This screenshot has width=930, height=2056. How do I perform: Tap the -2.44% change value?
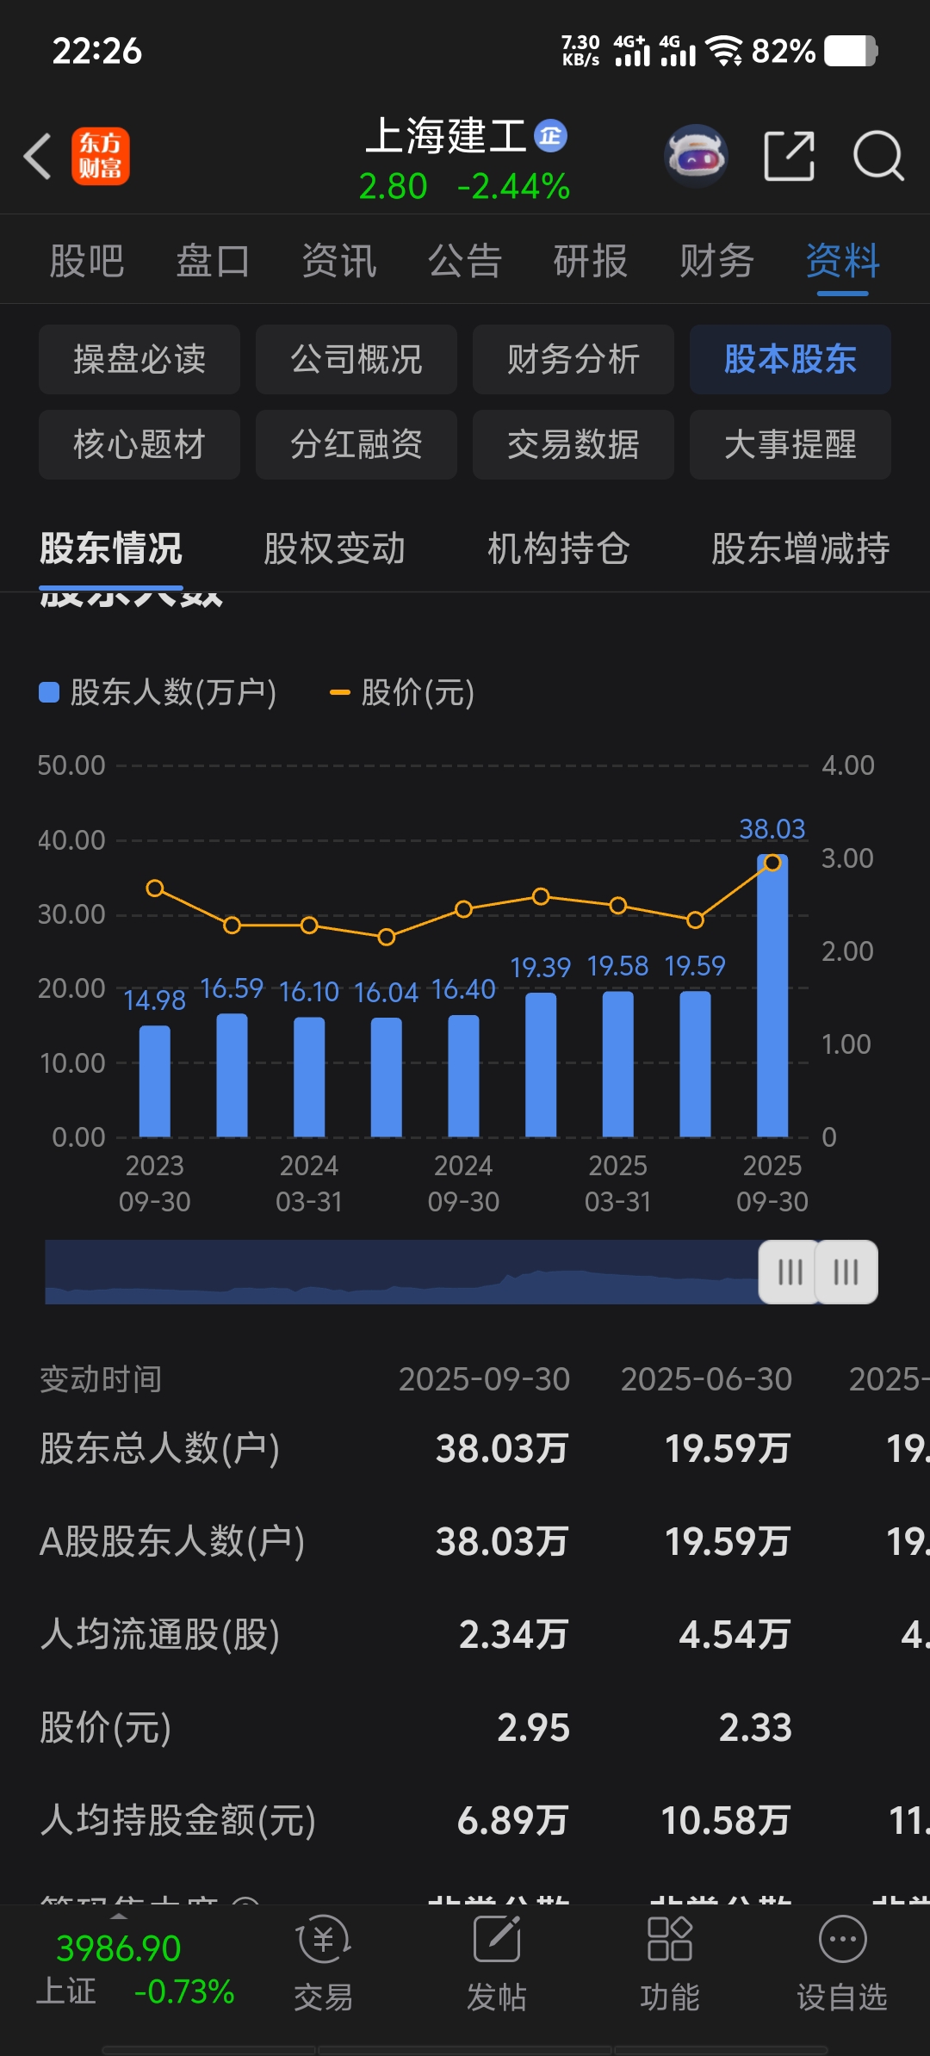click(513, 186)
